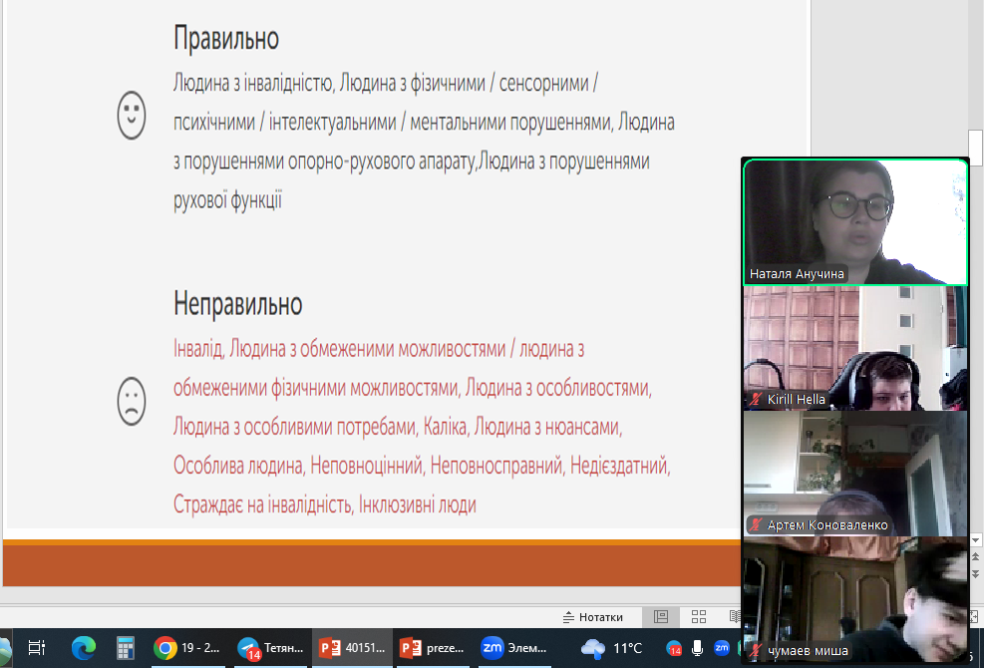Click the red text 'Страждає на інвалідність'
This screenshot has width=984, height=668.
(x=262, y=504)
